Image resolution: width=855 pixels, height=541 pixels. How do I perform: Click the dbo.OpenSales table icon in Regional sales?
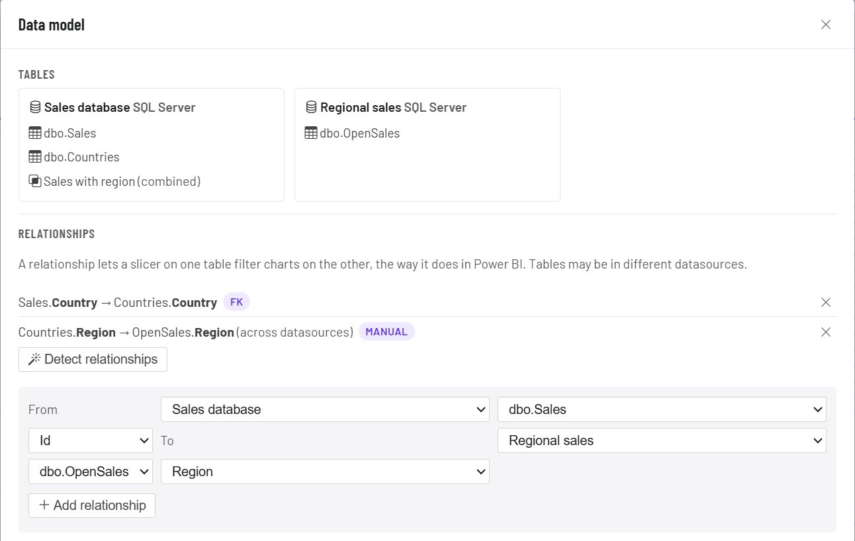pos(311,133)
